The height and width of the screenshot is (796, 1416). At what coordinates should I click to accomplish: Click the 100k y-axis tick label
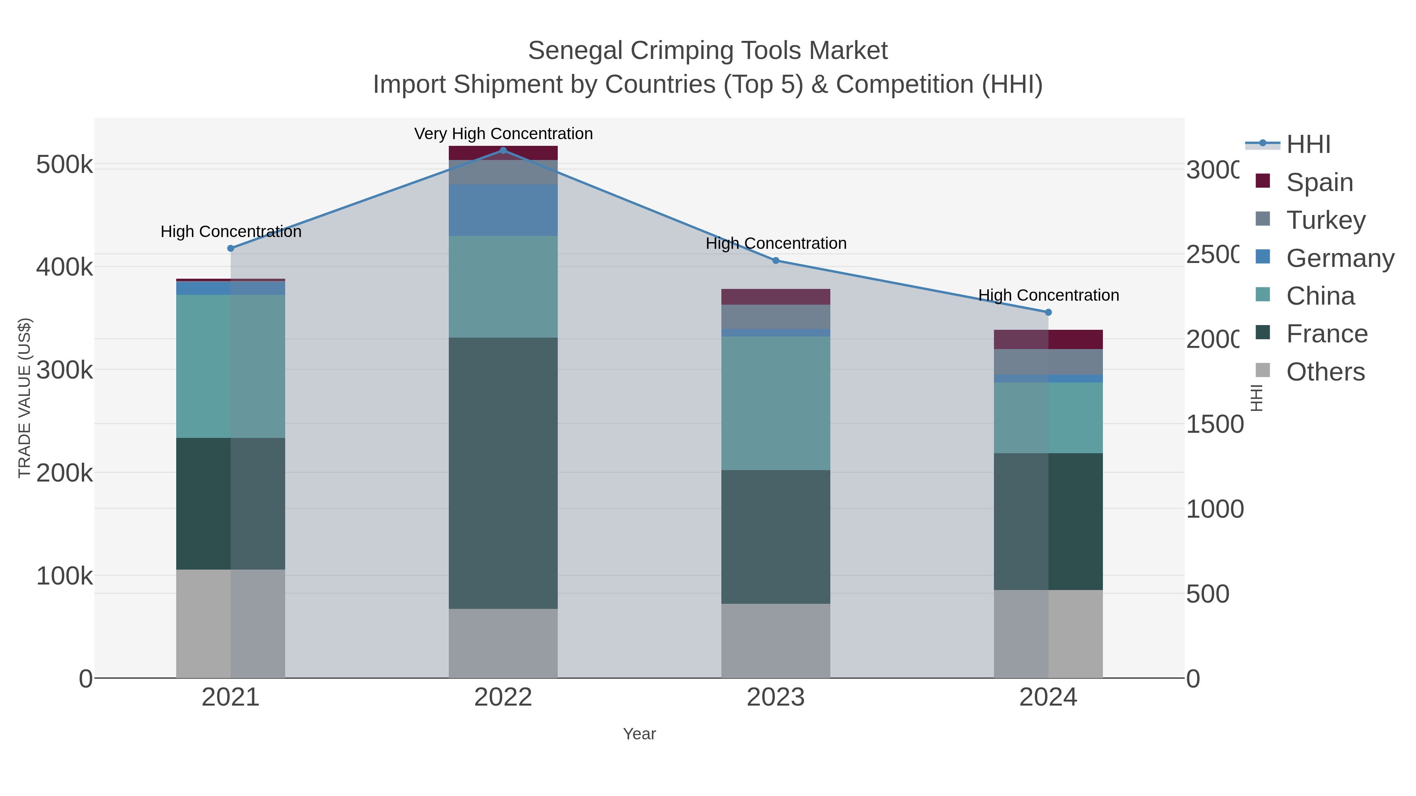coord(65,576)
